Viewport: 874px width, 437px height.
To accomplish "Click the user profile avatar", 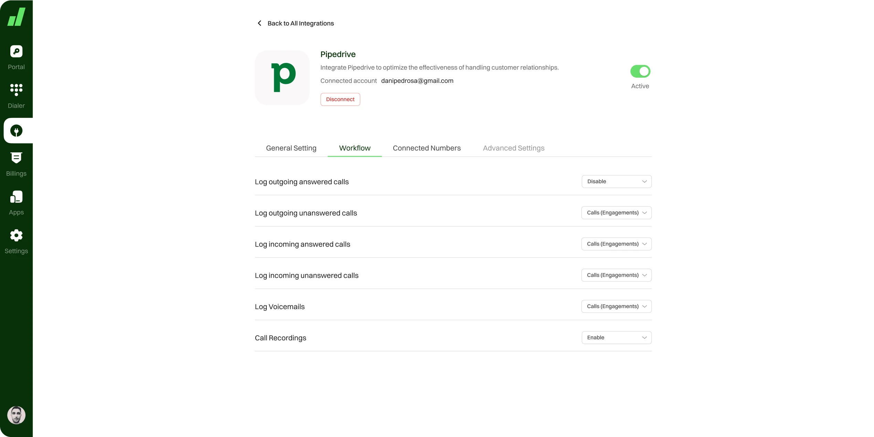I will coord(16,415).
